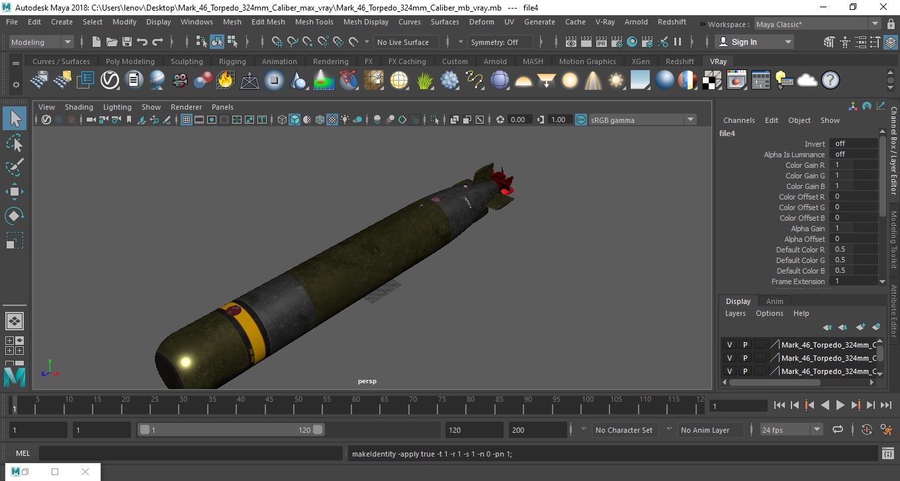Click the cloud shelf icon

click(x=807, y=81)
